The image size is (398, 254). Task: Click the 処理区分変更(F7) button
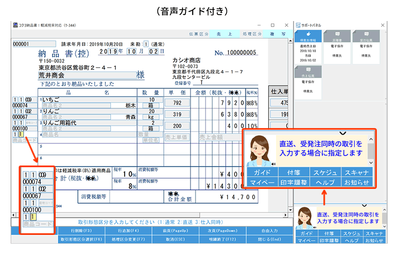128,240
